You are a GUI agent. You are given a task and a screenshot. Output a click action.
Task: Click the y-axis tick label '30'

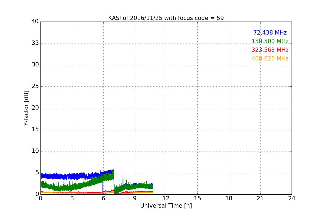[35, 65]
